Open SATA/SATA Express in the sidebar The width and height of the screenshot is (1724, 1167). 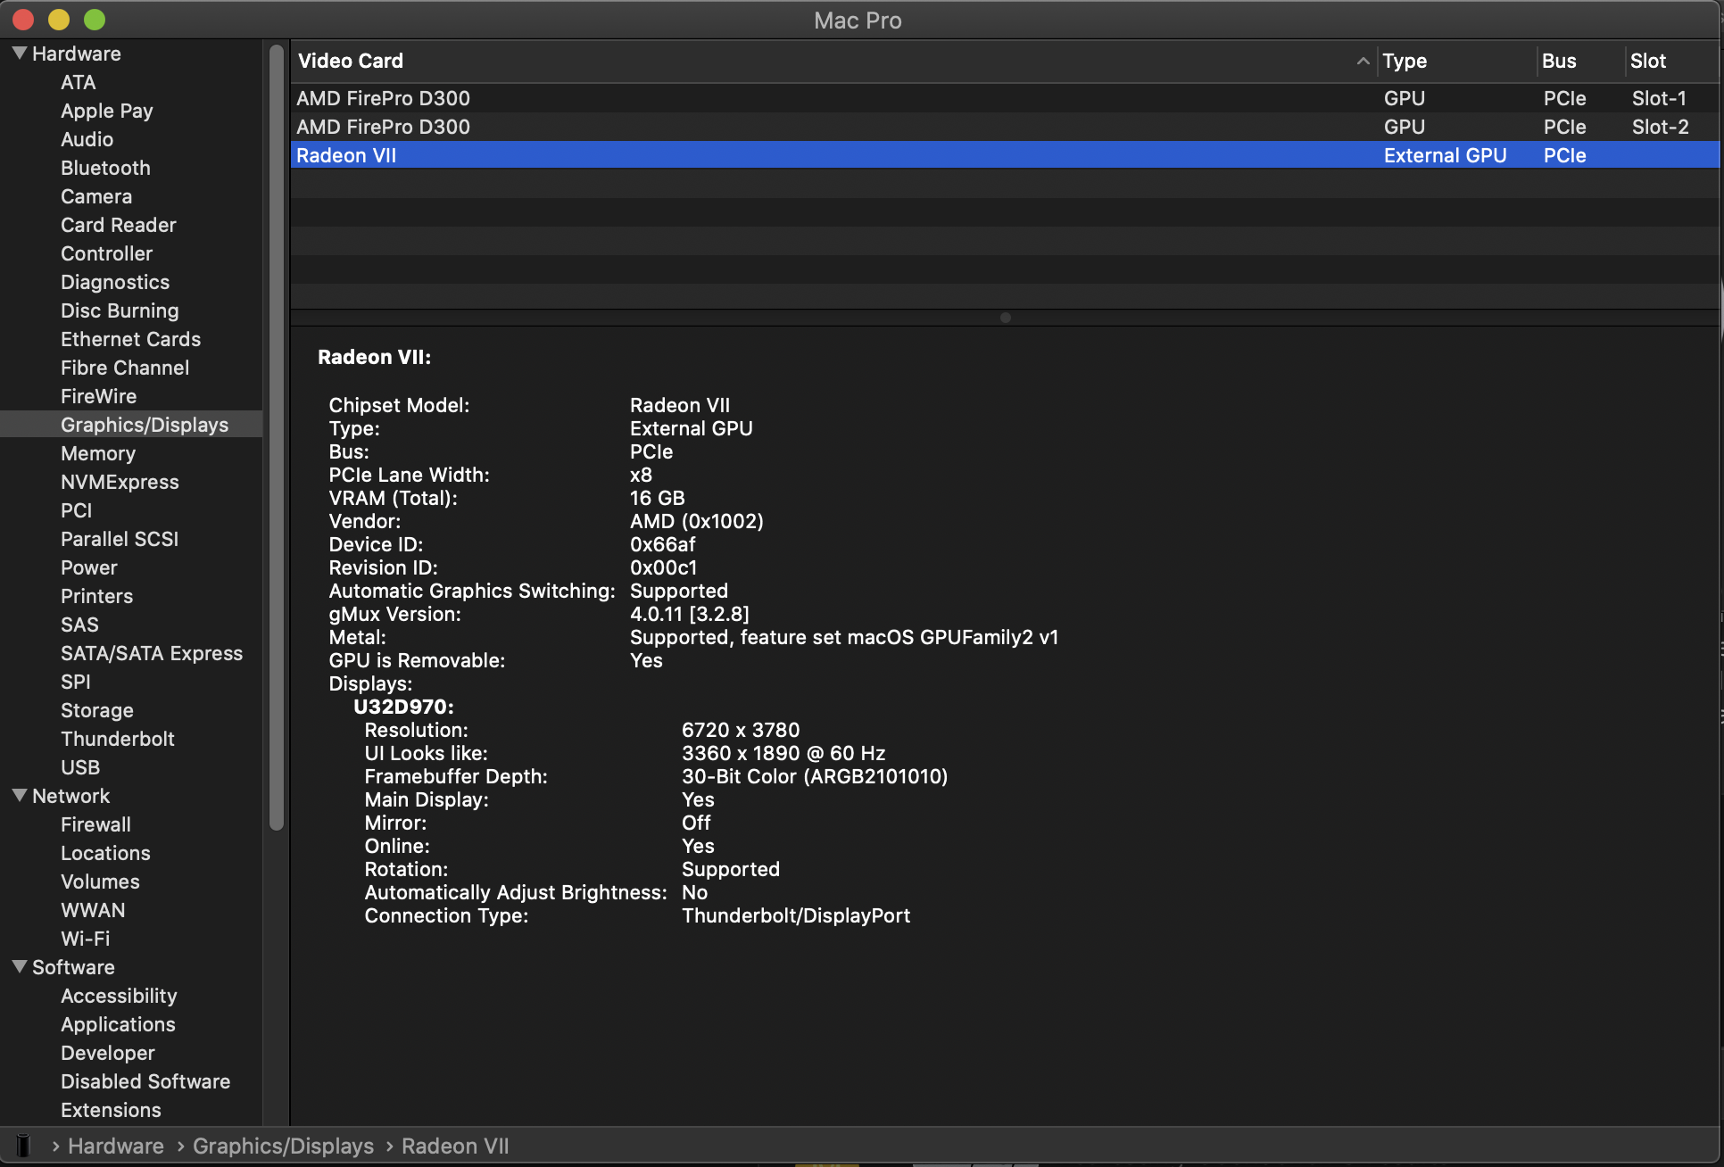coord(152,653)
